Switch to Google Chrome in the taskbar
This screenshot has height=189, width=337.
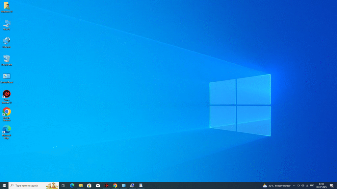point(115,186)
